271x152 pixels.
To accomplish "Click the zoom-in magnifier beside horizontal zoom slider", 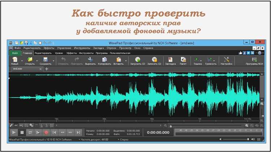I will (247, 126).
